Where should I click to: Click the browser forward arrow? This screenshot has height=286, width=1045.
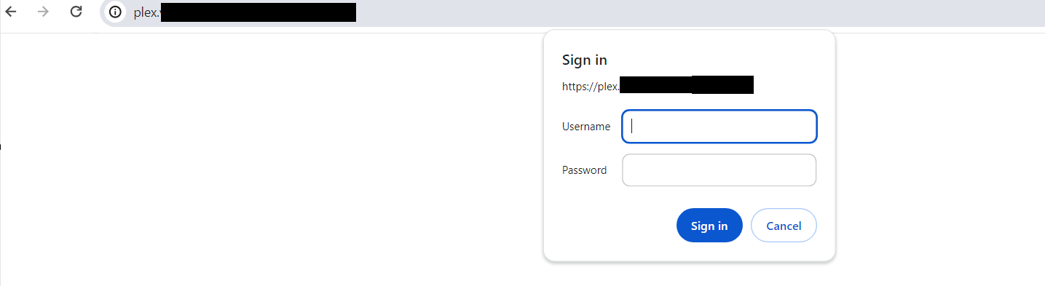(43, 12)
